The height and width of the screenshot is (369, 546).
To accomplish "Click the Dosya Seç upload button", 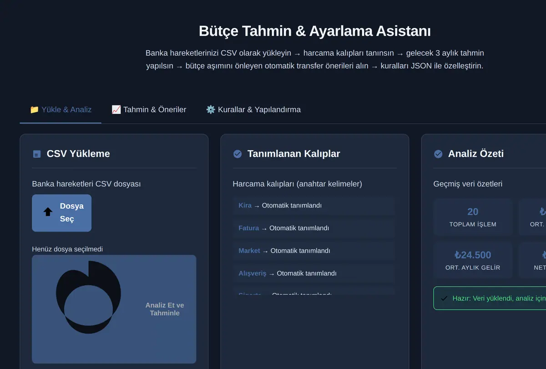I will click(x=61, y=213).
